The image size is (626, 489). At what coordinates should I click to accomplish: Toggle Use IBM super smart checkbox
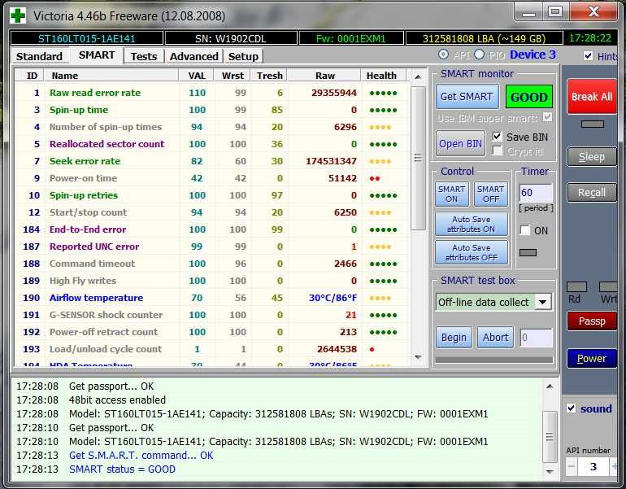(x=548, y=117)
